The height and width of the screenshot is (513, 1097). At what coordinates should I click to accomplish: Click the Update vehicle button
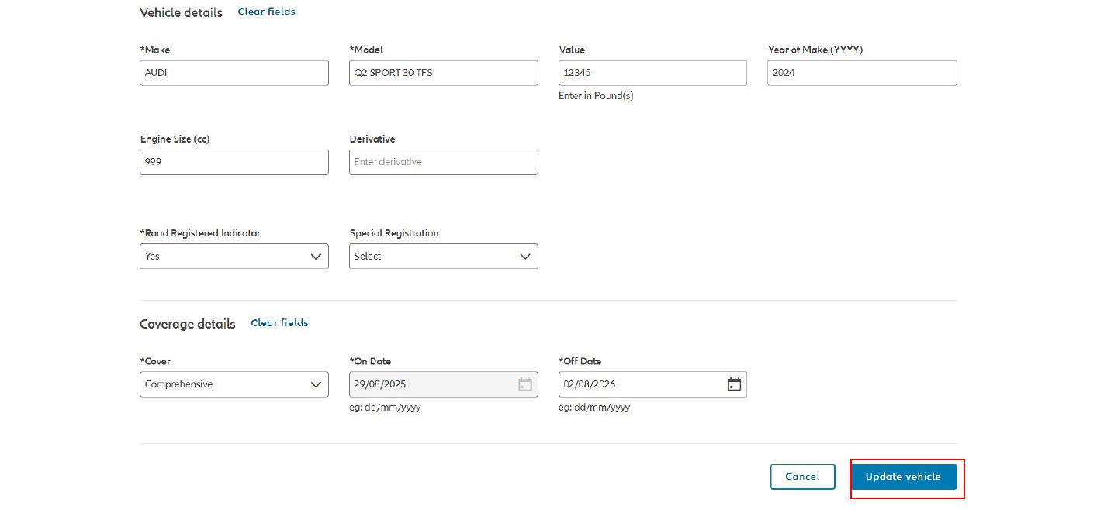click(904, 477)
